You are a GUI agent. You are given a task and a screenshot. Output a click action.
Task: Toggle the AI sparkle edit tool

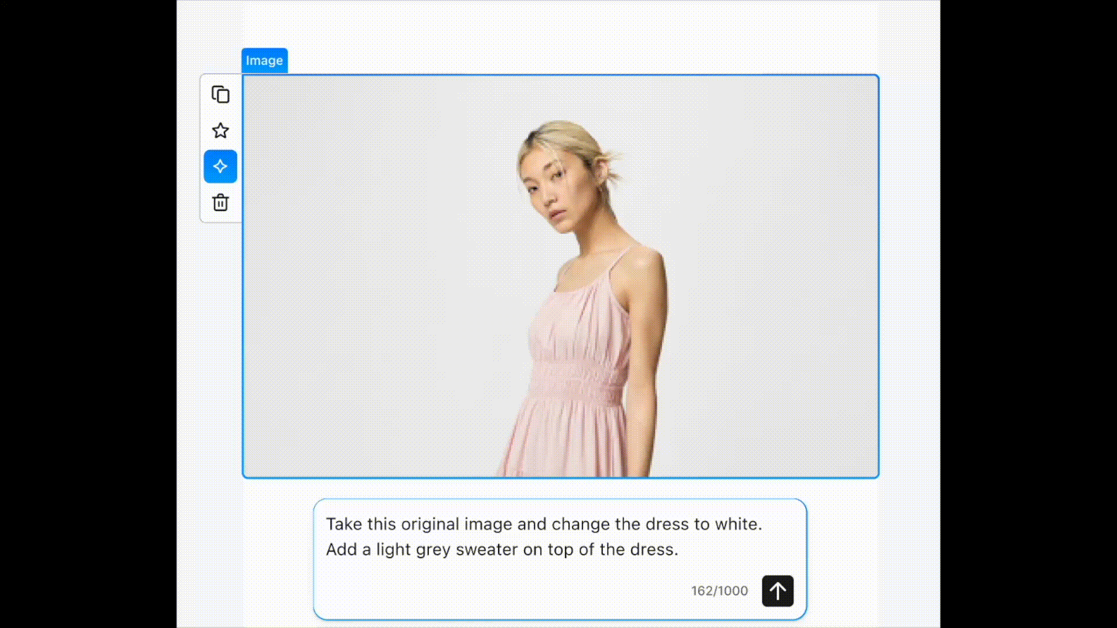tap(220, 166)
